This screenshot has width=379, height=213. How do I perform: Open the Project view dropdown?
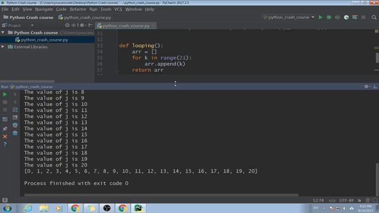click(x=32, y=25)
